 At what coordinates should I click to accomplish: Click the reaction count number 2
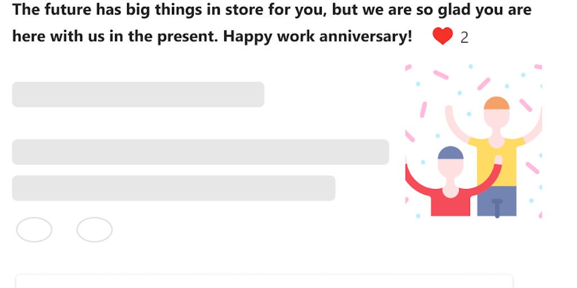464,38
